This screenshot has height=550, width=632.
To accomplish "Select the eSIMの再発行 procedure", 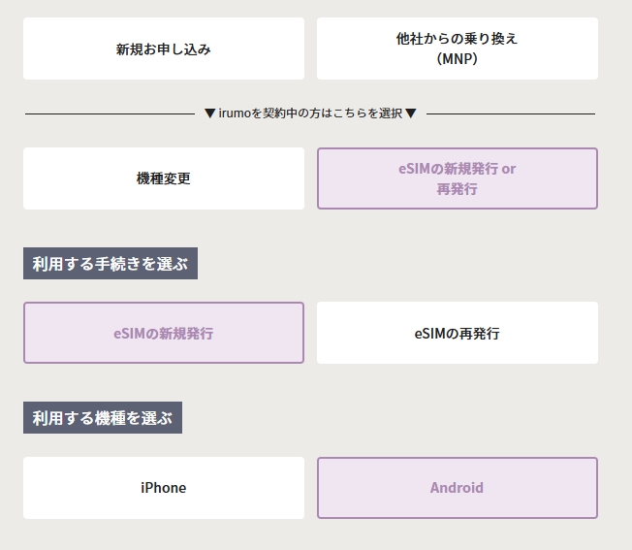I will 457,333.
